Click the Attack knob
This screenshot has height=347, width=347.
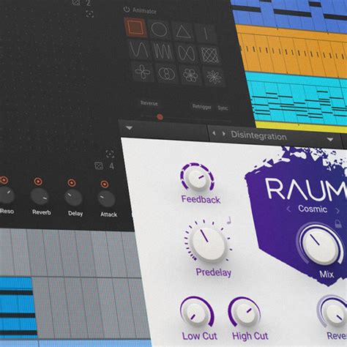(106, 199)
